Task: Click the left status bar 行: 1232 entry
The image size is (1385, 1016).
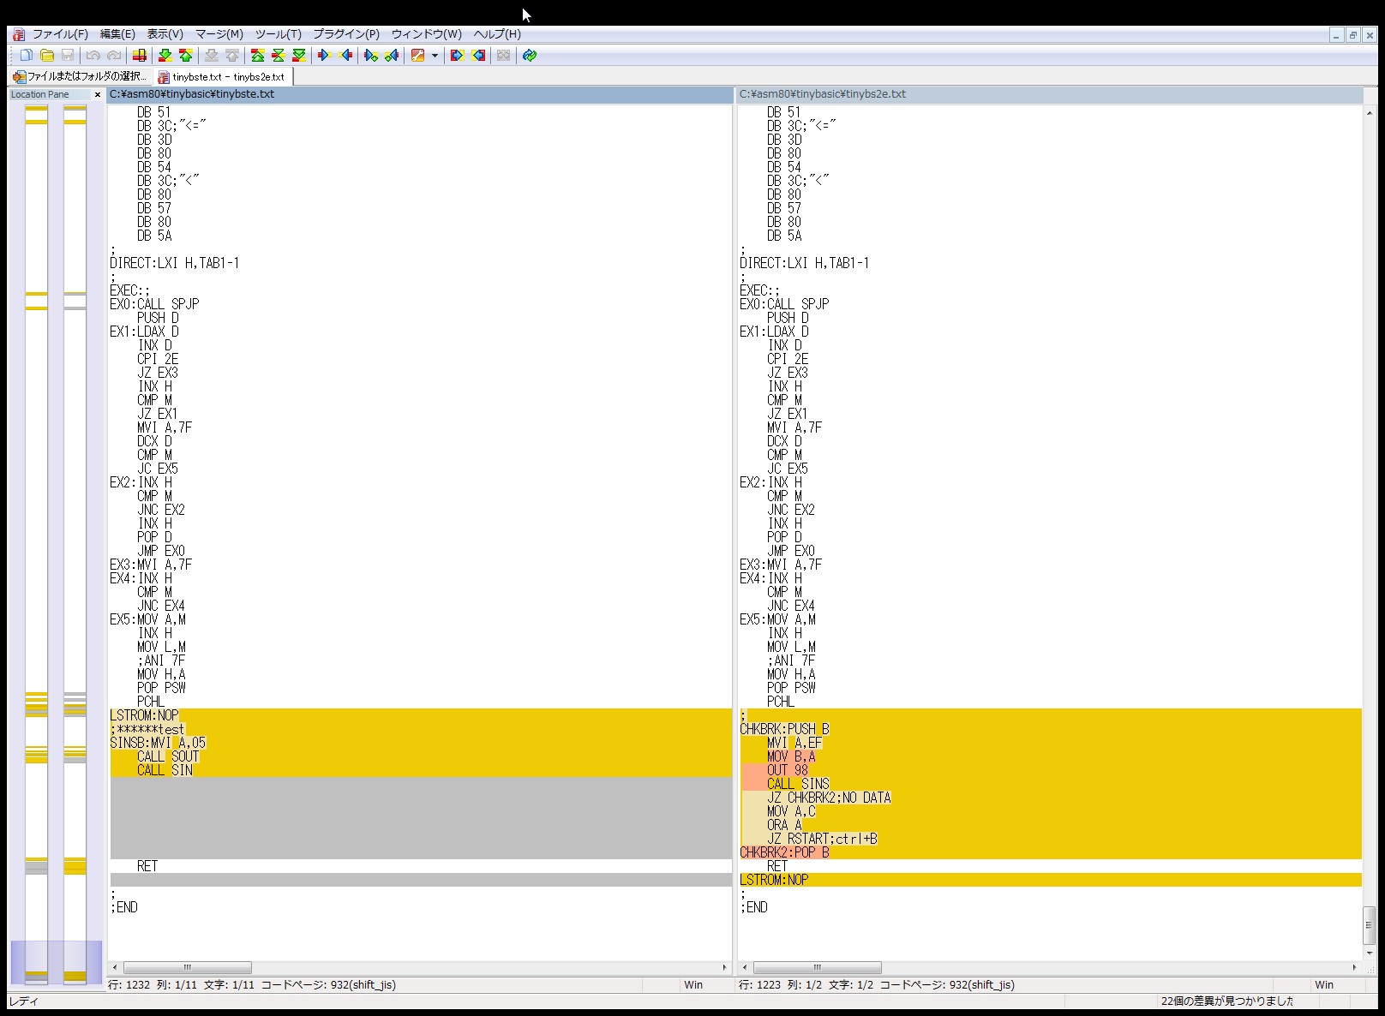Action: coord(129,984)
